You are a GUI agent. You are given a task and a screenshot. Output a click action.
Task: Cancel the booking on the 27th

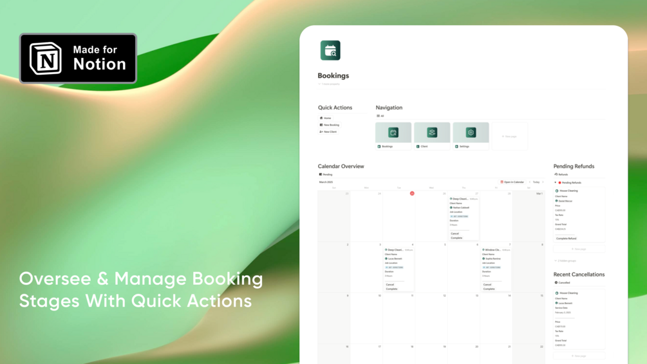coord(455,234)
